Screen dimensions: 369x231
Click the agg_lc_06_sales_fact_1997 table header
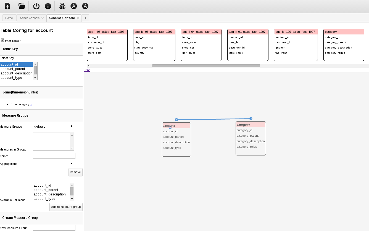coord(154,32)
